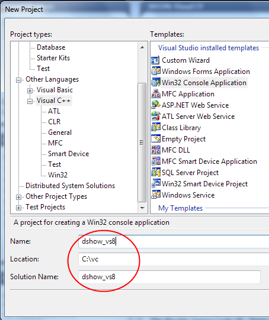The width and height of the screenshot is (269, 320).
Task: Select the Smart Device project type
Action: (x=68, y=154)
